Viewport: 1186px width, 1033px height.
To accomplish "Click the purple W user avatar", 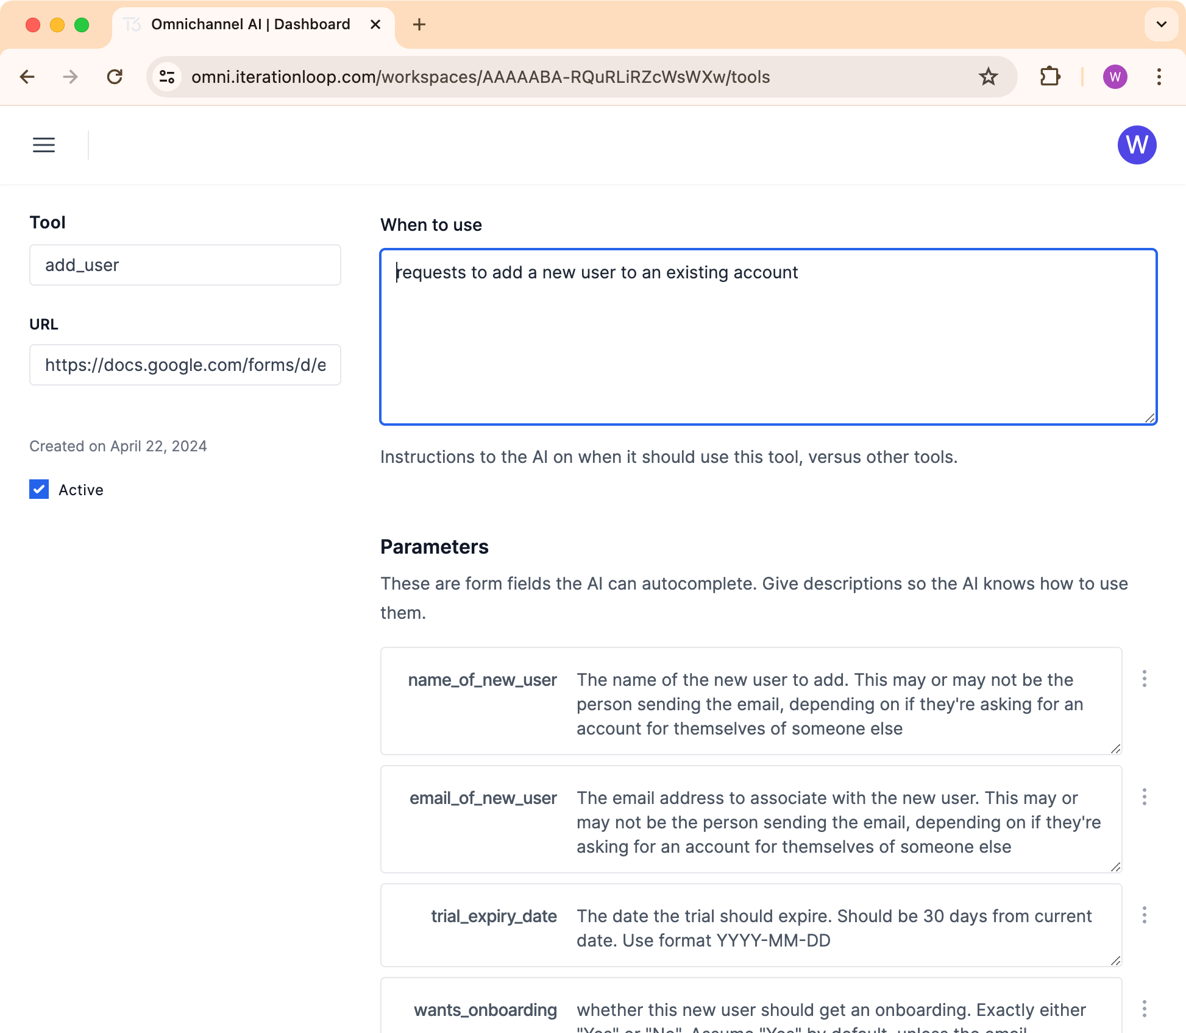I will pyautogui.click(x=1137, y=145).
